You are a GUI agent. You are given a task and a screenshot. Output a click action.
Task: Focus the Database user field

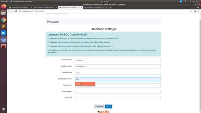coord(118,73)
